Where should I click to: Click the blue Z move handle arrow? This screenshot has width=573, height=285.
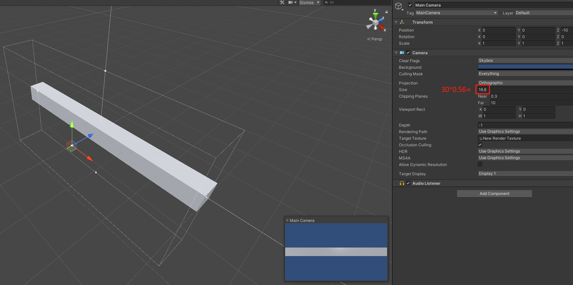pyautogui.click(x=90, y=135)
